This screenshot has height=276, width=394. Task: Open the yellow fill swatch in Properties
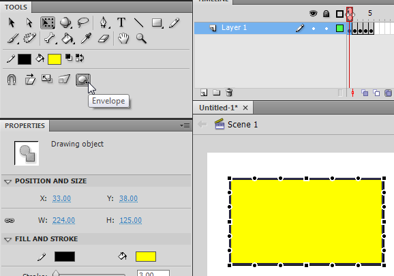click(x=146, y=257)
